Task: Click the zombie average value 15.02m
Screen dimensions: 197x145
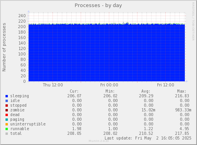Action: coord(148,110)
